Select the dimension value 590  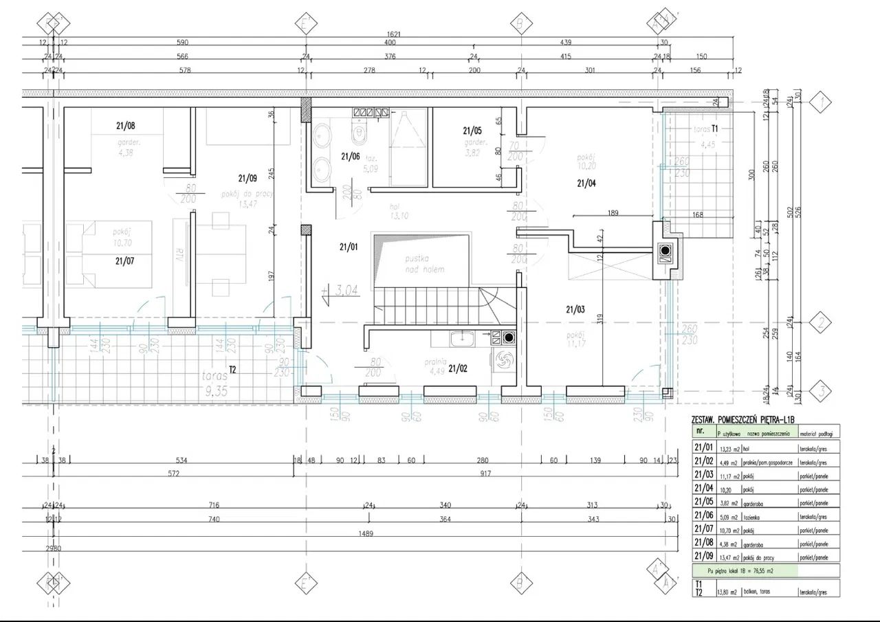tap(182, 43)
